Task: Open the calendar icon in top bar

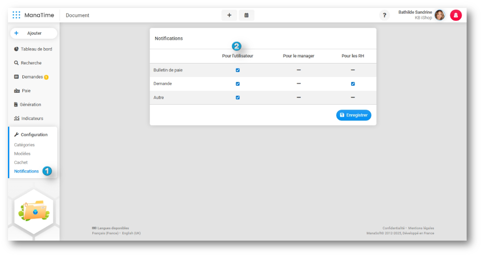Action: (246, 15)
